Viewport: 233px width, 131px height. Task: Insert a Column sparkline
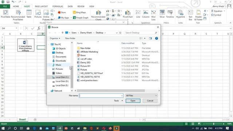[x=146, y=14]
